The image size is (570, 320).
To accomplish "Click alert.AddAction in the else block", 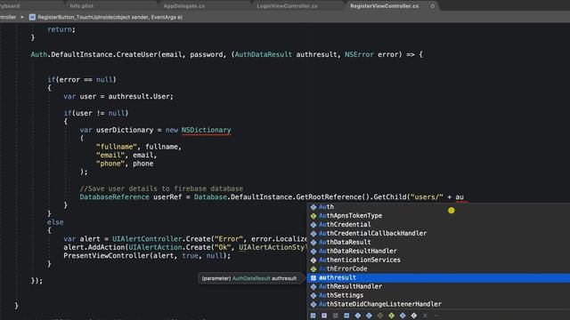I will [x=94, y=247].
